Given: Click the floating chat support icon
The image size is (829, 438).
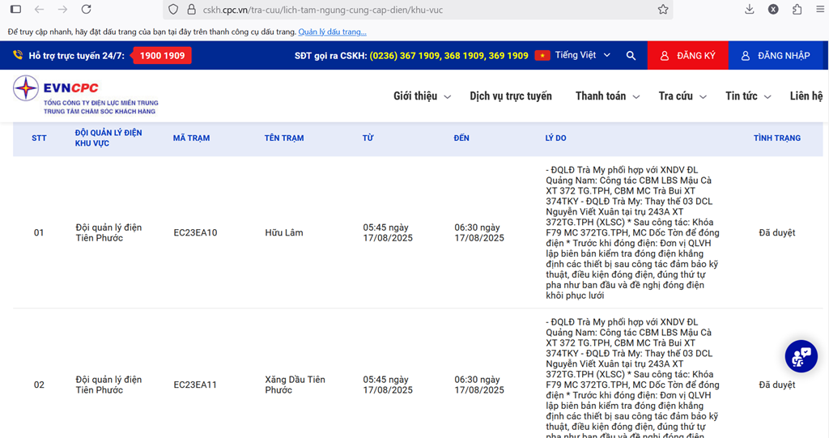Looking at the screenshot, I should (x=801, y=356).
